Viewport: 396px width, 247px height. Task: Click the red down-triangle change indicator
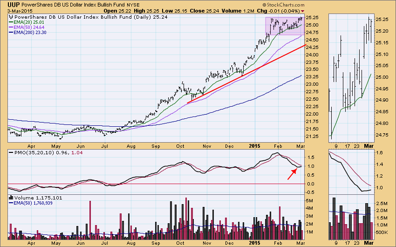click(302, 11)
